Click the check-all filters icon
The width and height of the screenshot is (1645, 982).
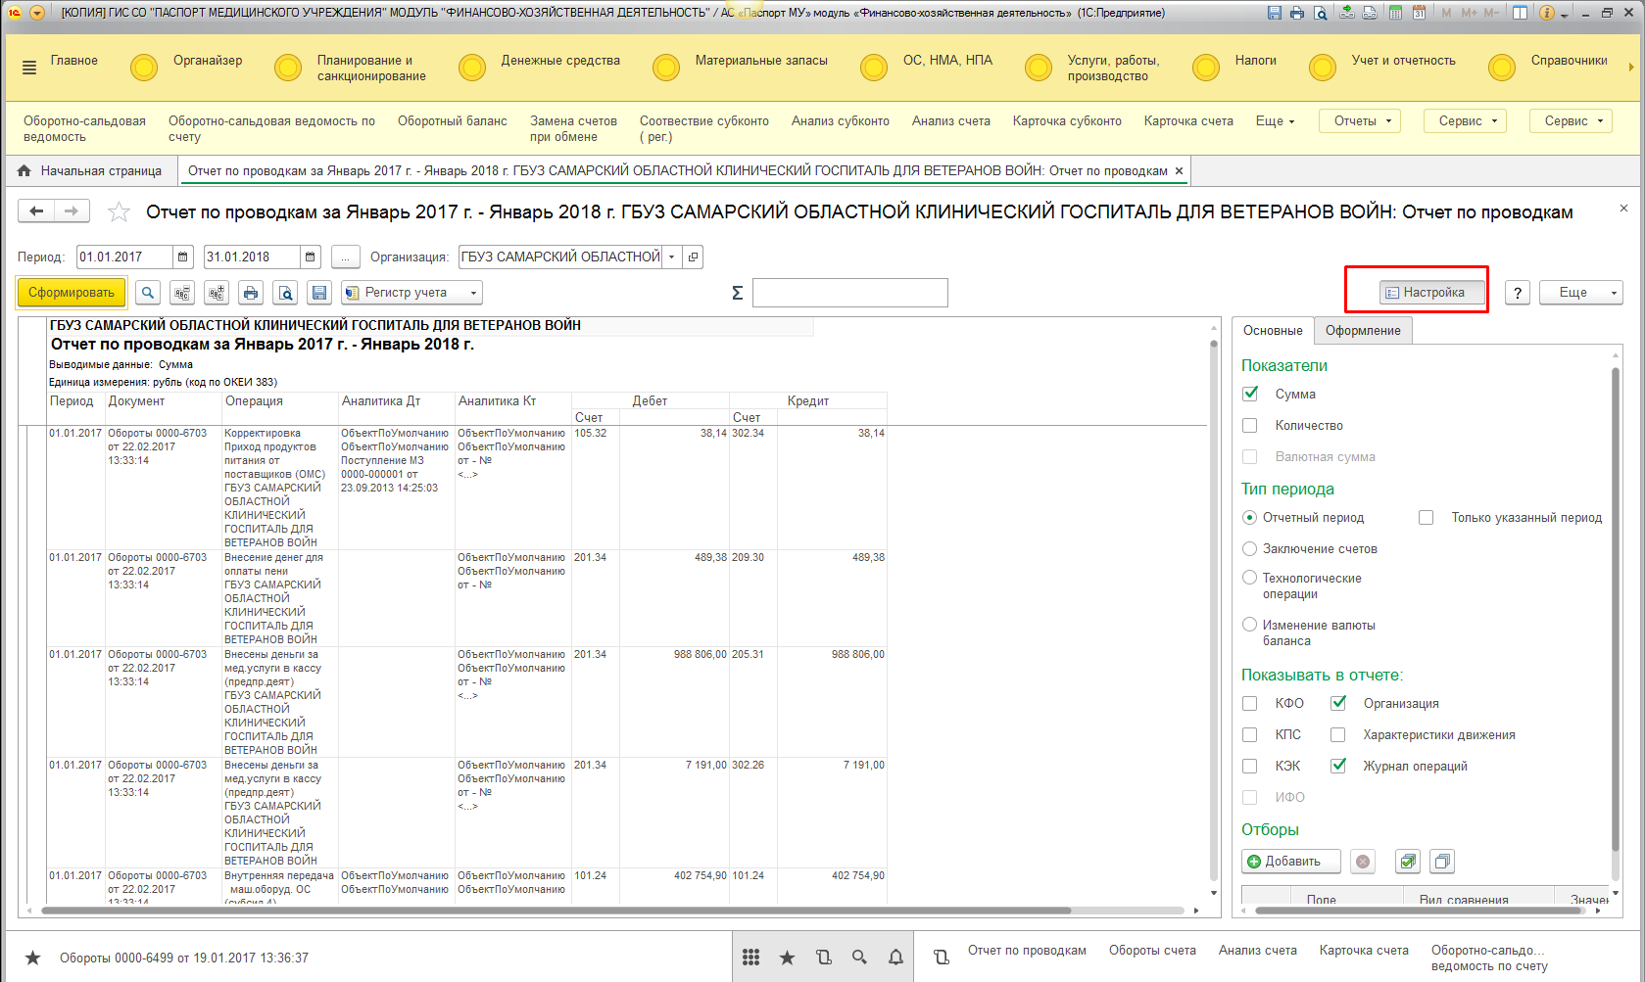pos(1408,862)
